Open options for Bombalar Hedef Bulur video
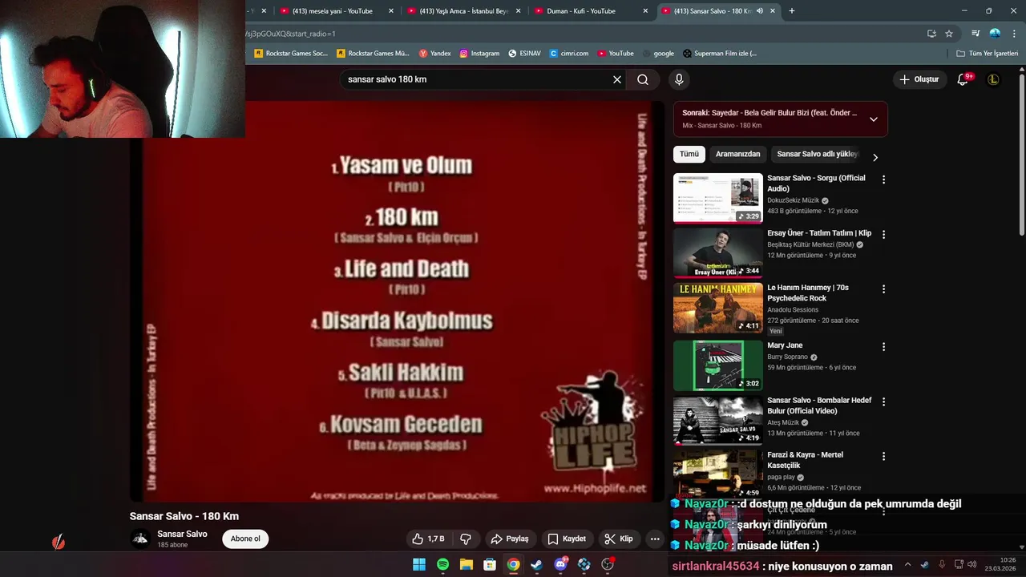 click(x=883, y=401)
